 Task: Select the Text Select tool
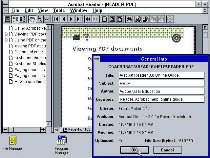(47, 19)
